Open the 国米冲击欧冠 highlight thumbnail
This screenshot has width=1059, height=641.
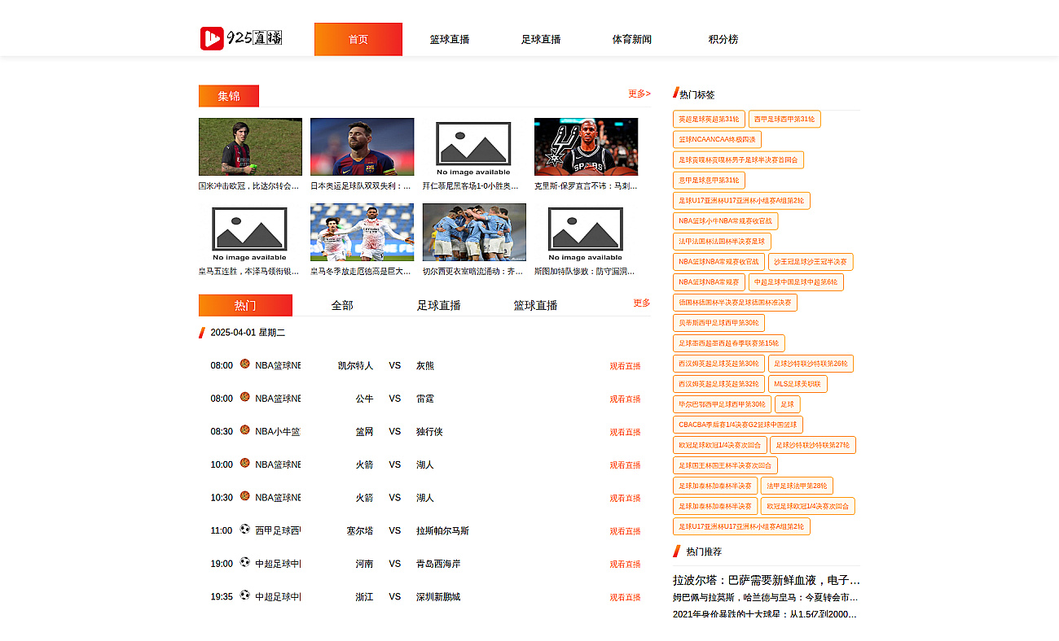(x=250, y=146)
